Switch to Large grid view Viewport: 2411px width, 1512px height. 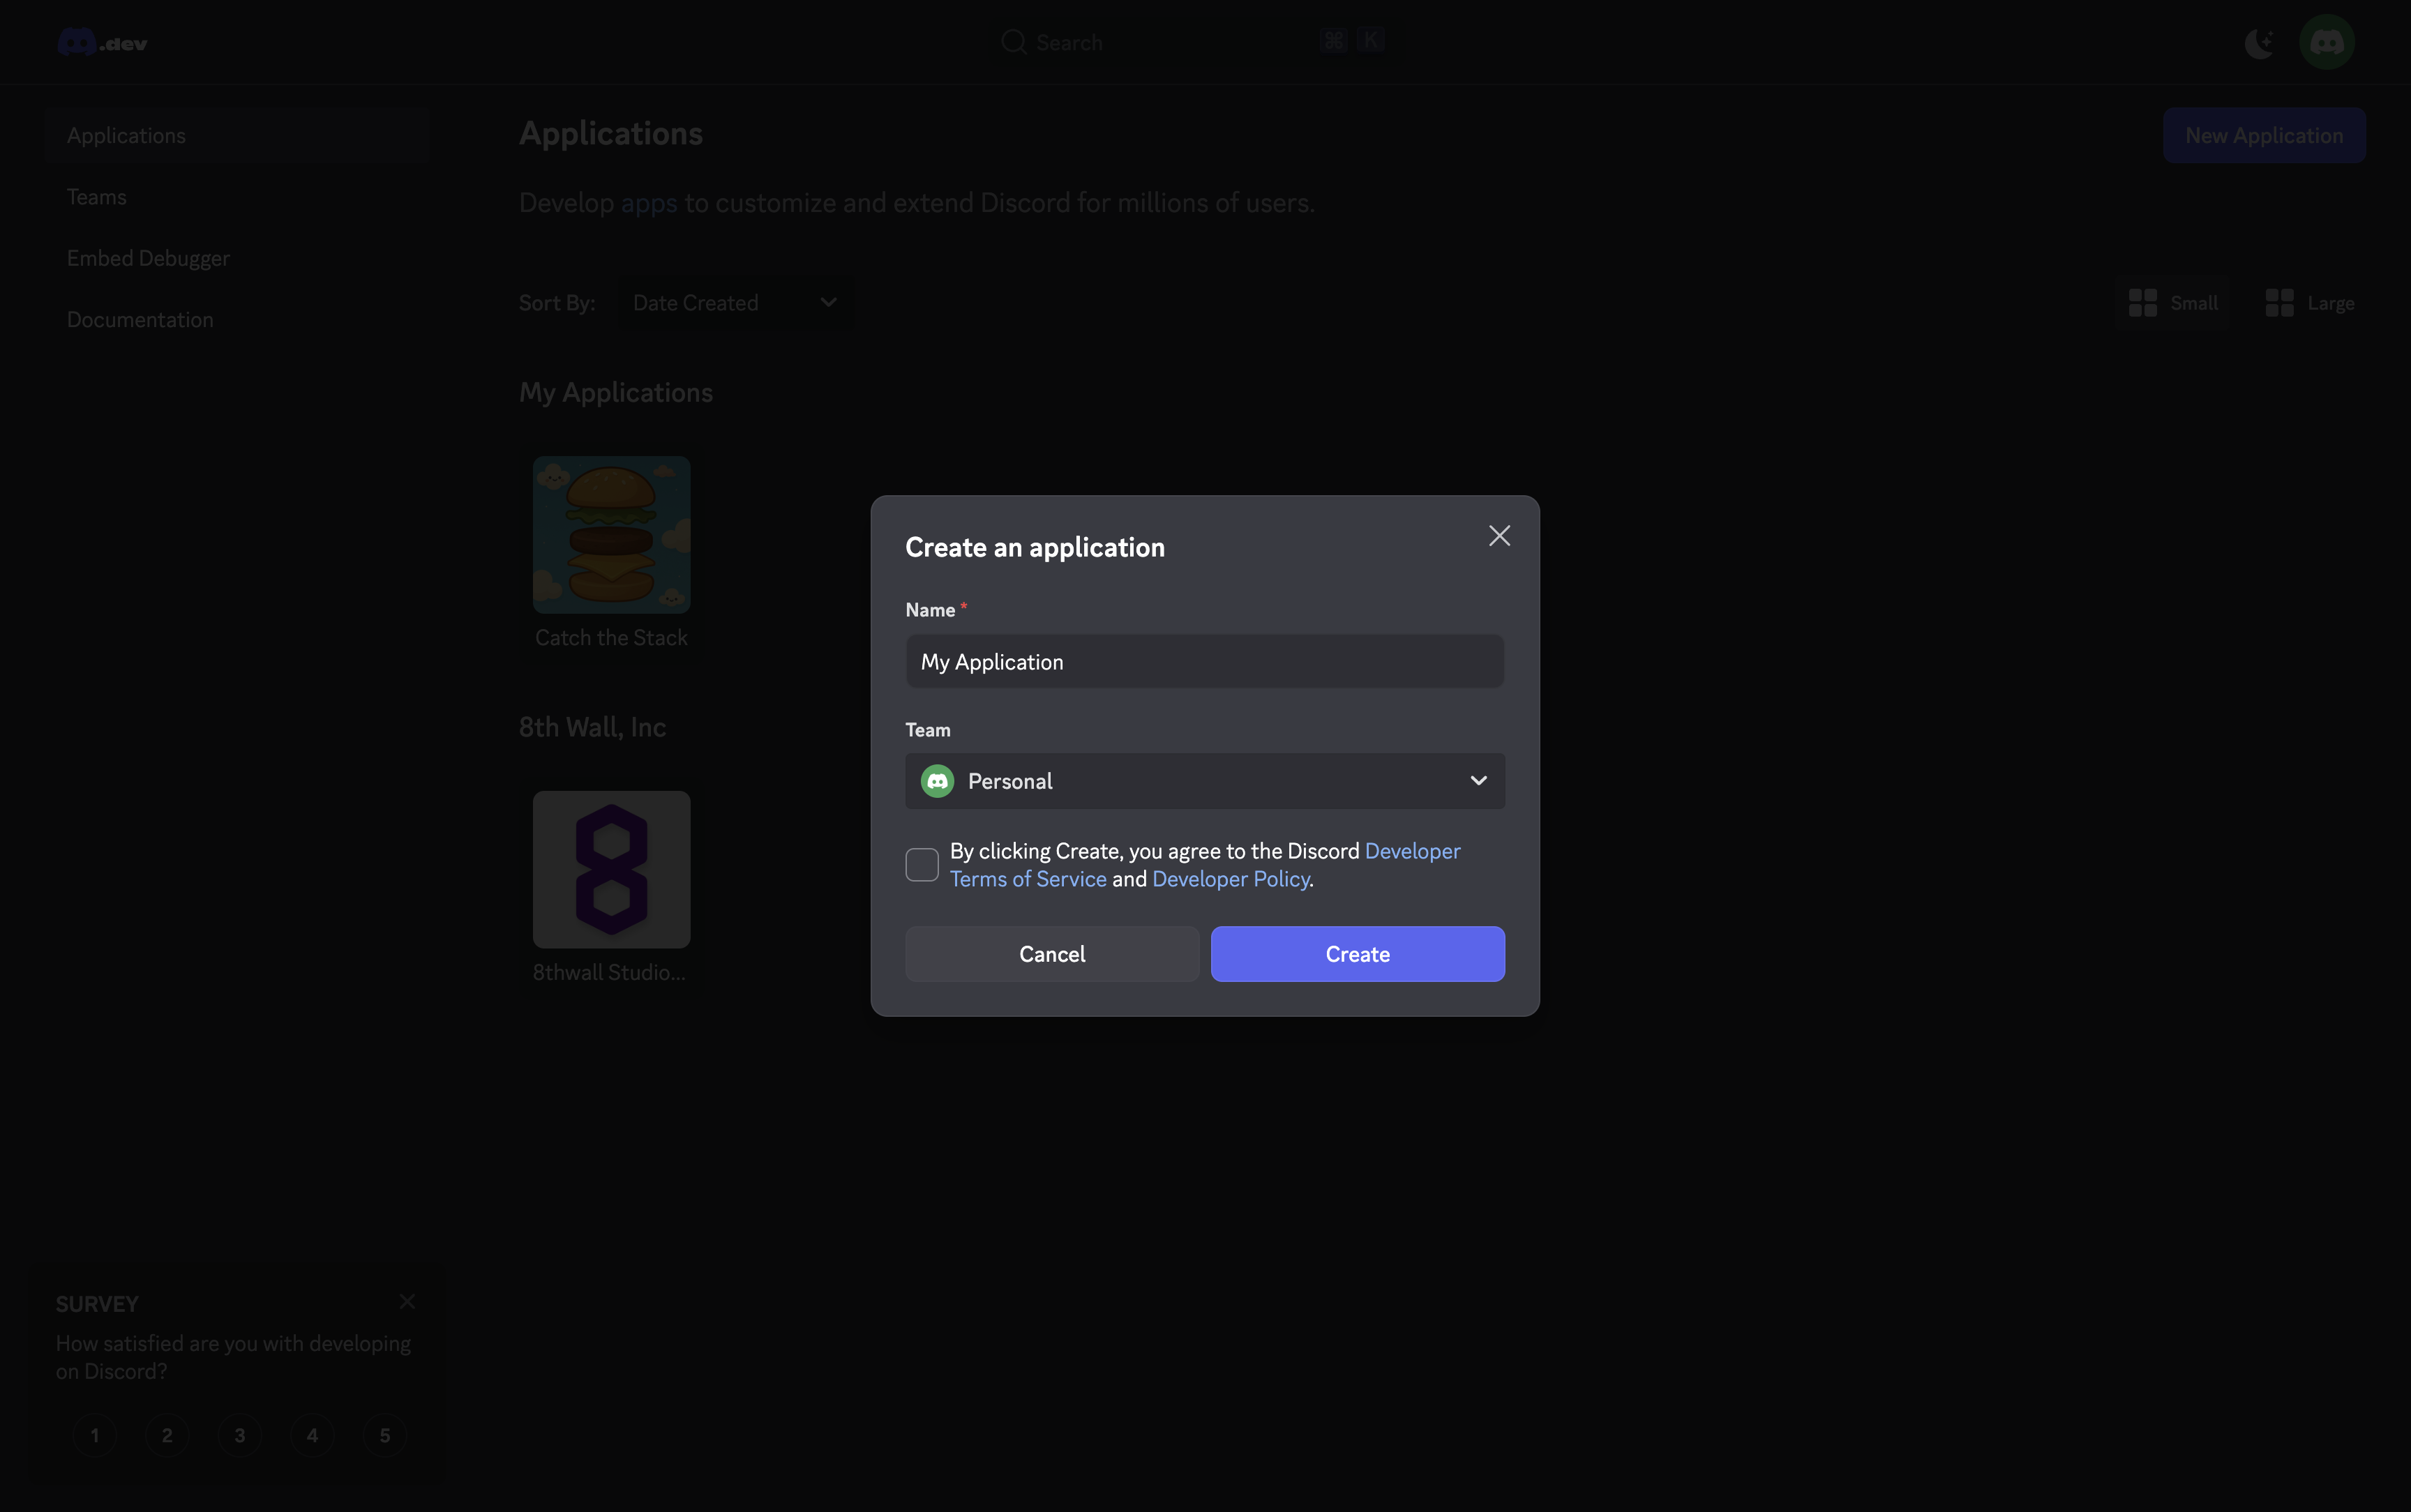click(2309, 303)
